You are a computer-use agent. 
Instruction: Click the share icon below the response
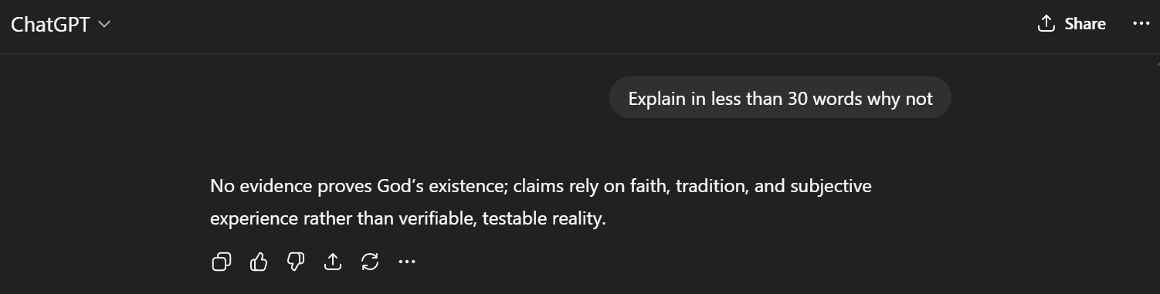click(x=333, y=262)
